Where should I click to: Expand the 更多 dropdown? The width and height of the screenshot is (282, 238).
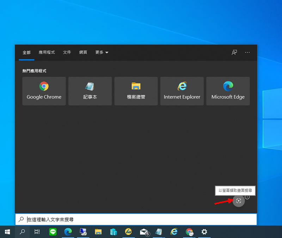(102, 52)
